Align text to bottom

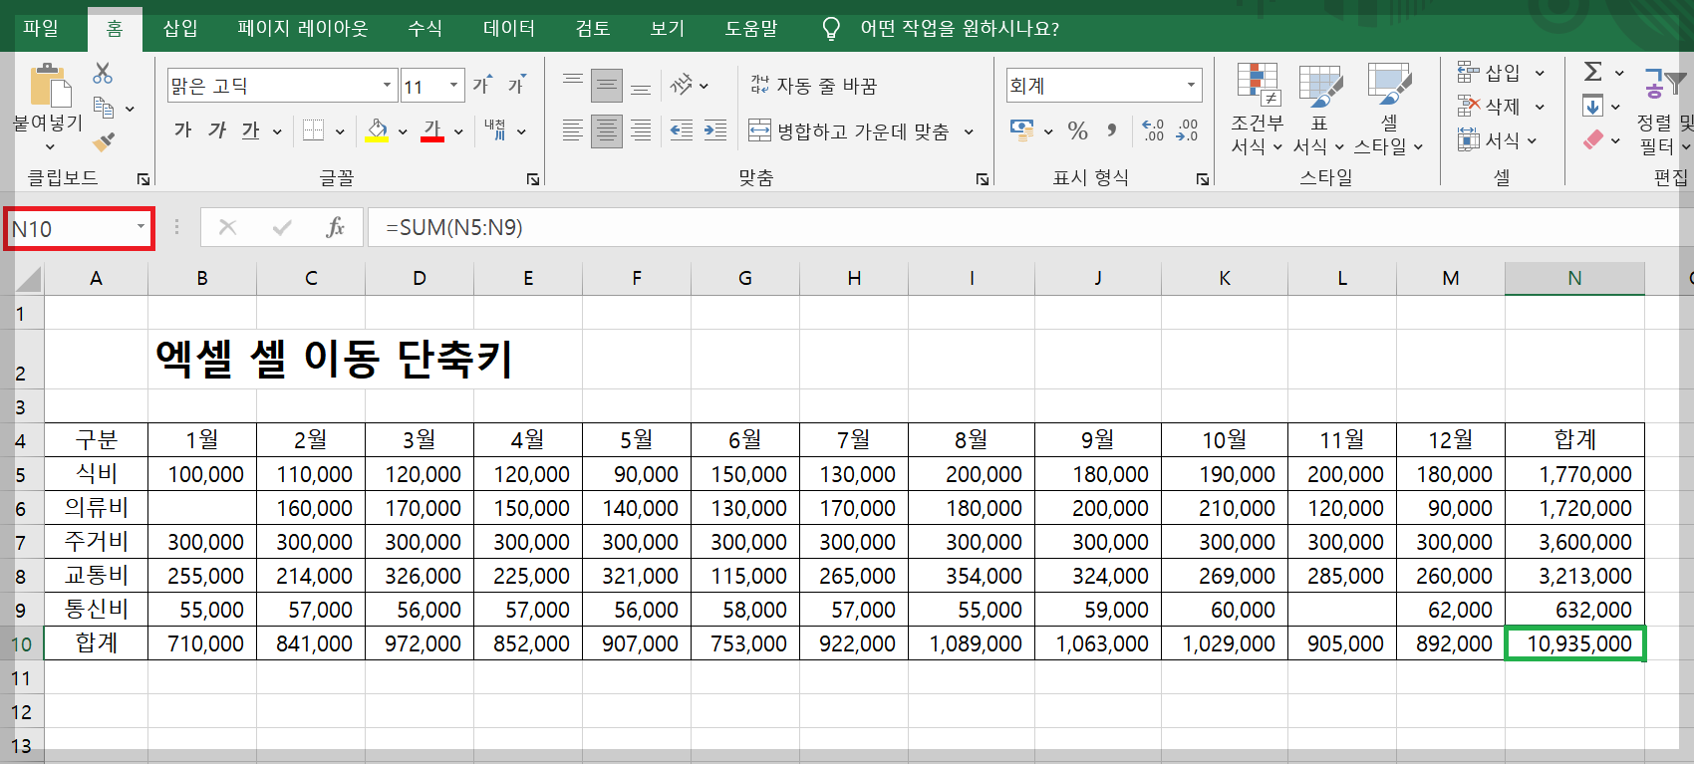641,86
